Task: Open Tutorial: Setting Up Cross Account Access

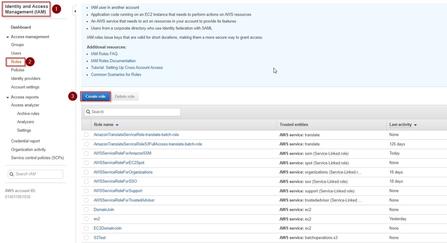Action: click(127, 68)
